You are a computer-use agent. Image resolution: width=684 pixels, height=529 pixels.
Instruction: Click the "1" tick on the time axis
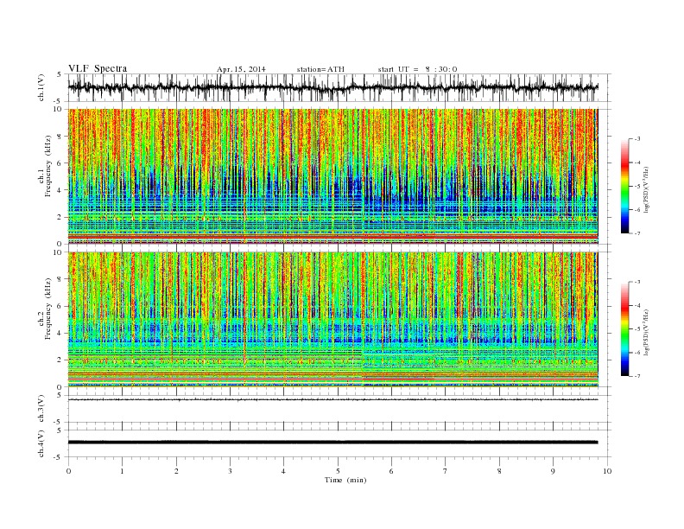[x=122, y=471]
